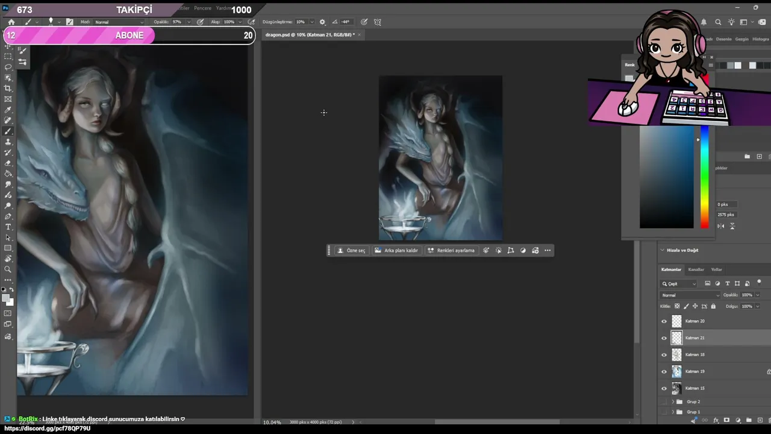
Task: Hide the Katman 20 layer
Action: (x=664, y=321)
